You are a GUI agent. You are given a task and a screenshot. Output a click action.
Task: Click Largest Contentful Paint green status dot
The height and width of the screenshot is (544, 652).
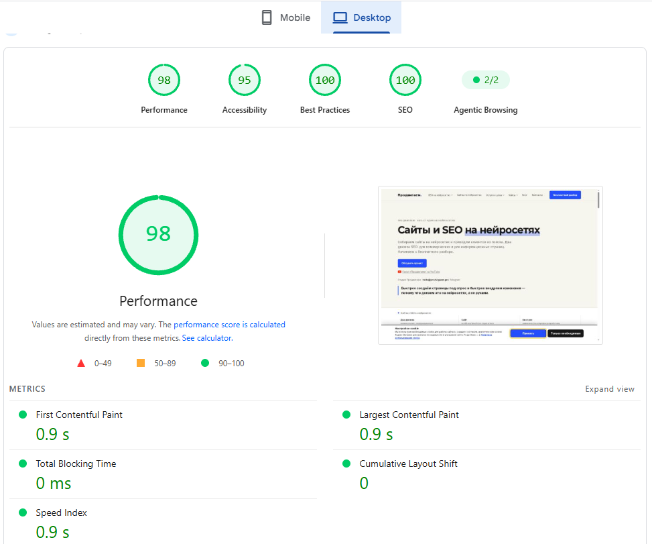(346, 415)
